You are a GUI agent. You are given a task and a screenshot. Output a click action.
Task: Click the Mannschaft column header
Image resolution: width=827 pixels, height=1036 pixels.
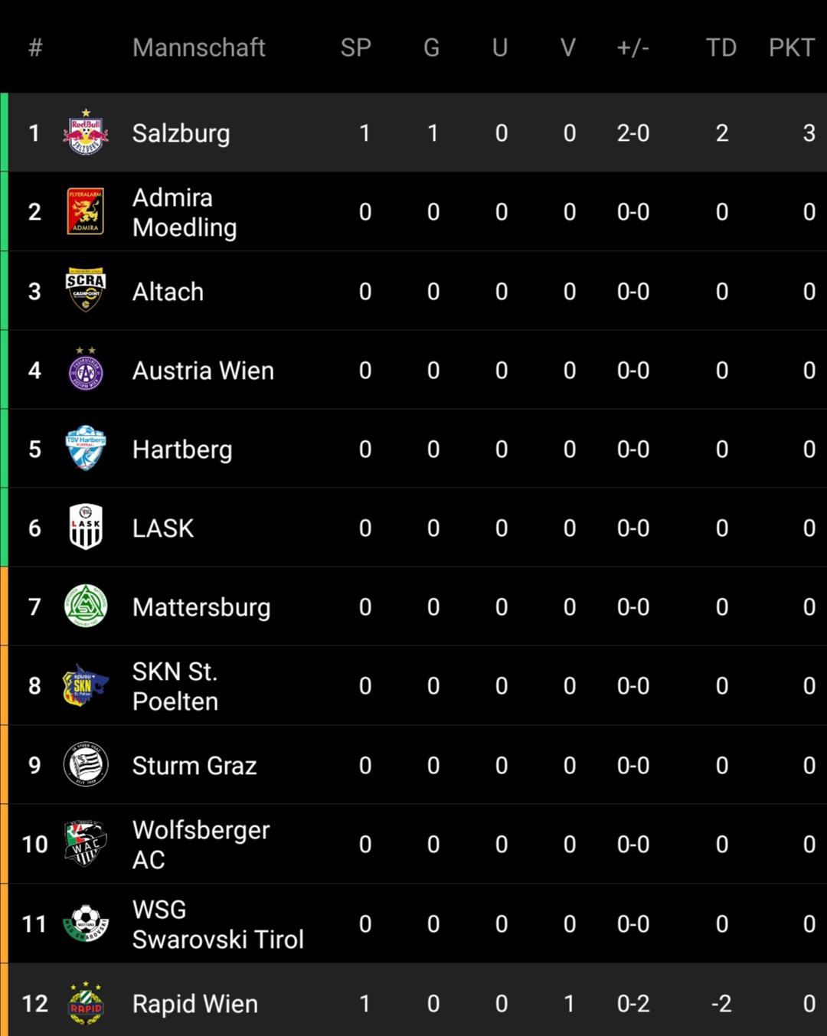(199, 47)
